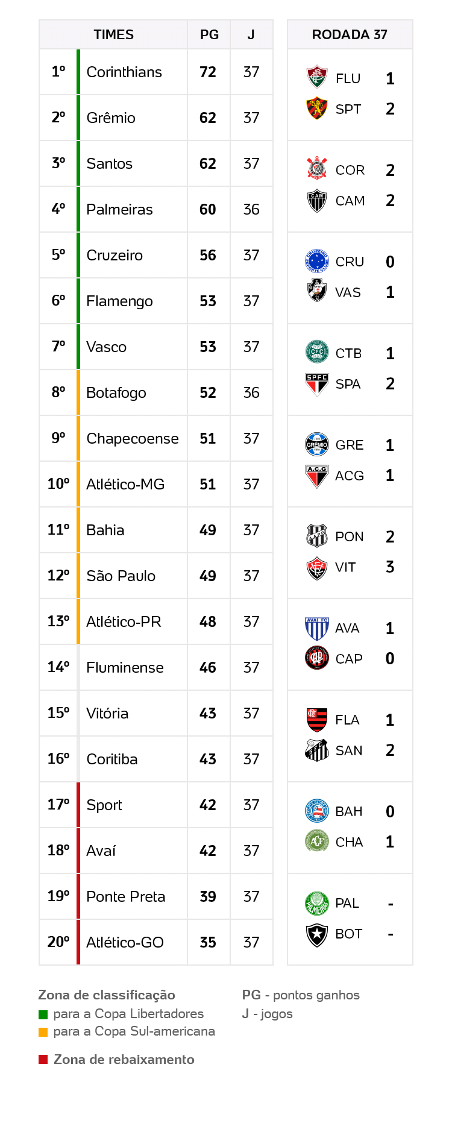
Task: Click the PG column header
Action: (x=209, y=34)
